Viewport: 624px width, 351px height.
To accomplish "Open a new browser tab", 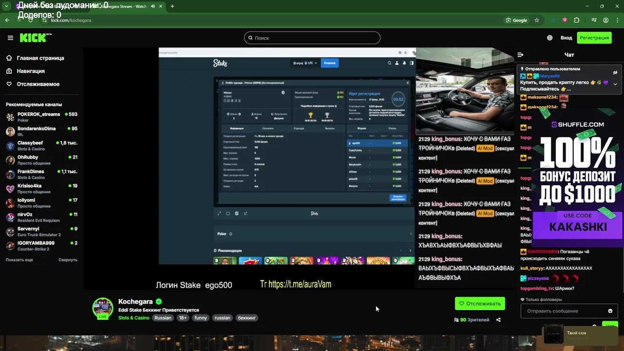I will click(172, 6).
